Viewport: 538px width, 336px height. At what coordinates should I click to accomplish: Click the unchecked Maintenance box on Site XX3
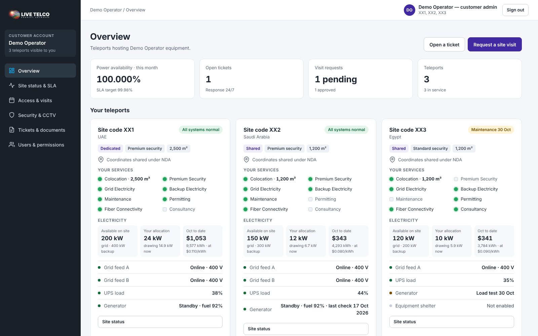click(391, 199)
